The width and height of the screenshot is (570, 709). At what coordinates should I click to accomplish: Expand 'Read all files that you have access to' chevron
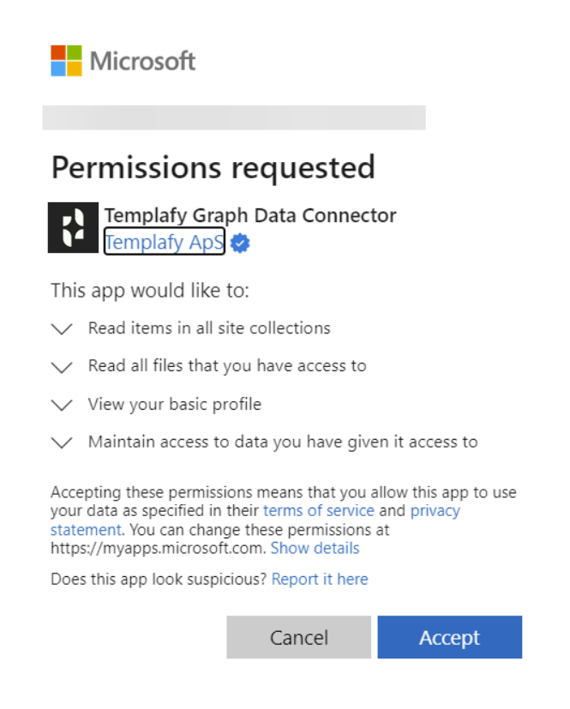(62, 367)
